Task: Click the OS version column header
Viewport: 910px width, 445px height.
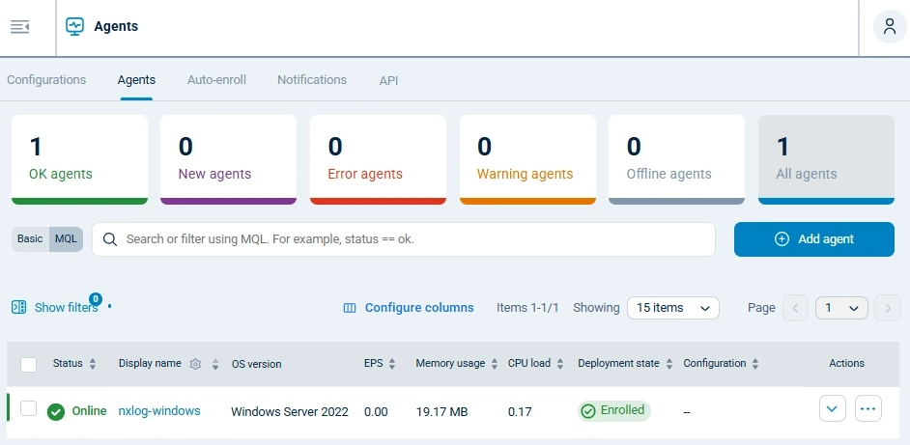Action: [x=257, y=364]
